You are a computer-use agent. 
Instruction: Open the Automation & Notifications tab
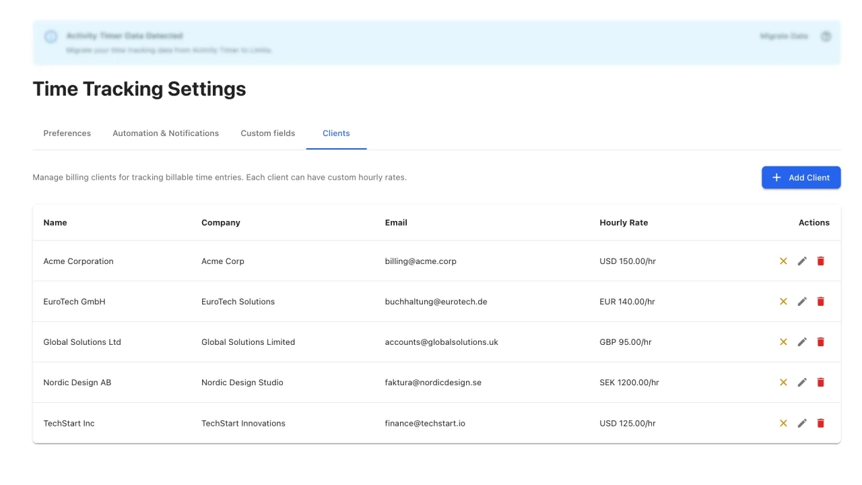click(x=166, y=133)
